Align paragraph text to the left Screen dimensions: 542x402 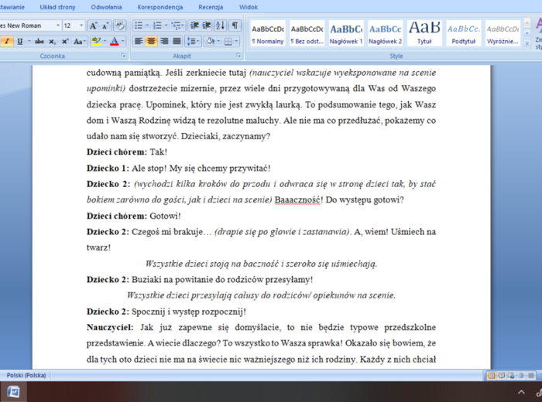(x=139, y=41)
